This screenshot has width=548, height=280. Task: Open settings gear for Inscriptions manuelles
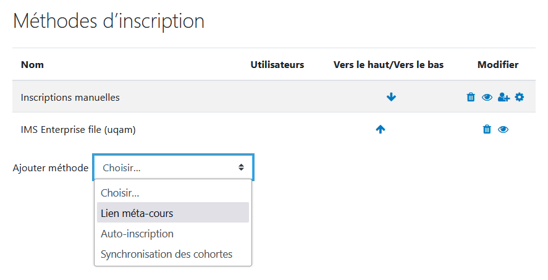coord(520,97)
